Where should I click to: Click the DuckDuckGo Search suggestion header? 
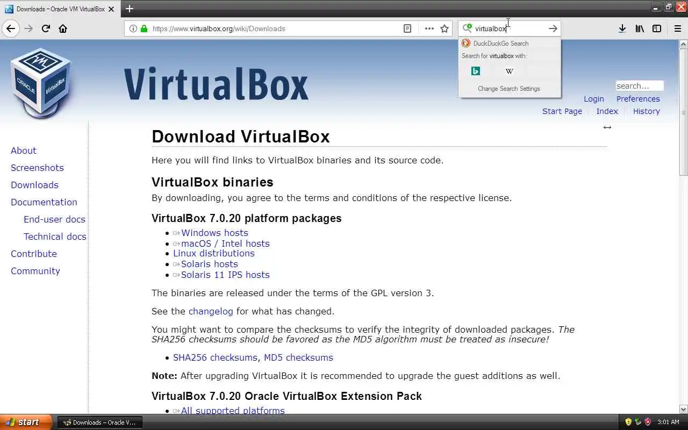point(510,44)
